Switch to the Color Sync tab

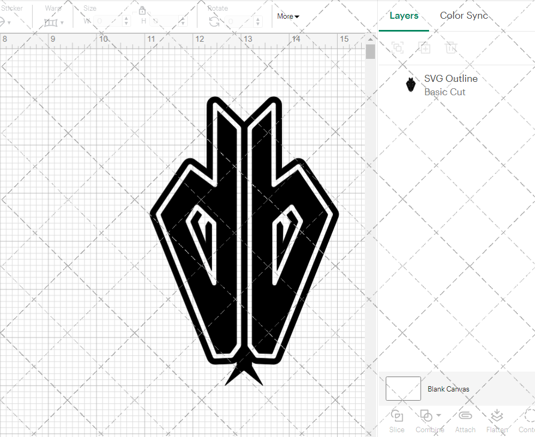coord(464,16)
